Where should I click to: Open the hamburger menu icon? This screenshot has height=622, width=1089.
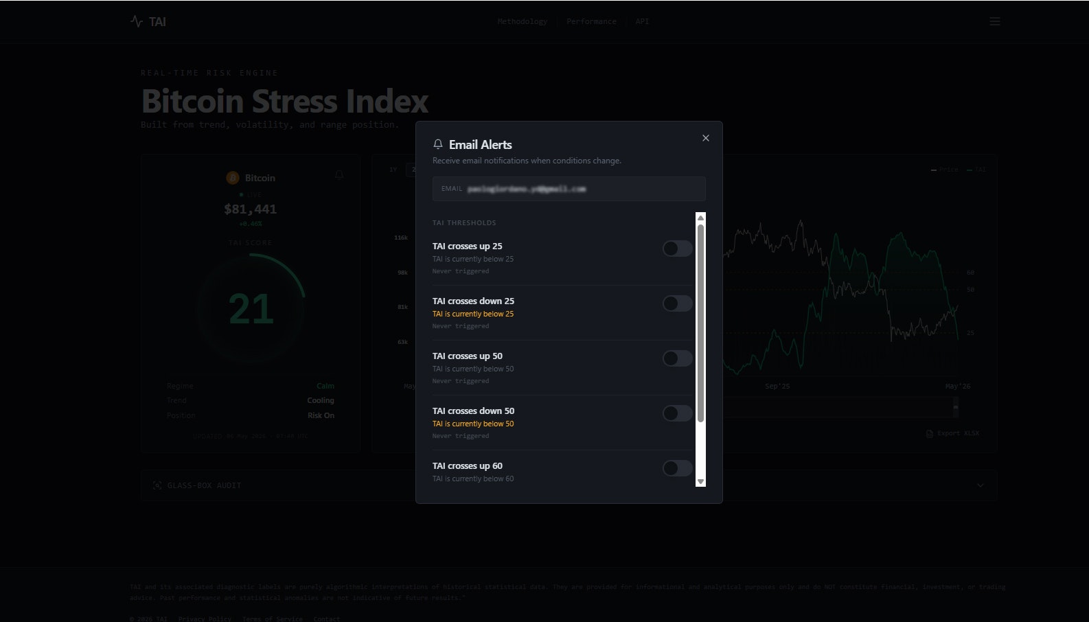click(994, 21)
